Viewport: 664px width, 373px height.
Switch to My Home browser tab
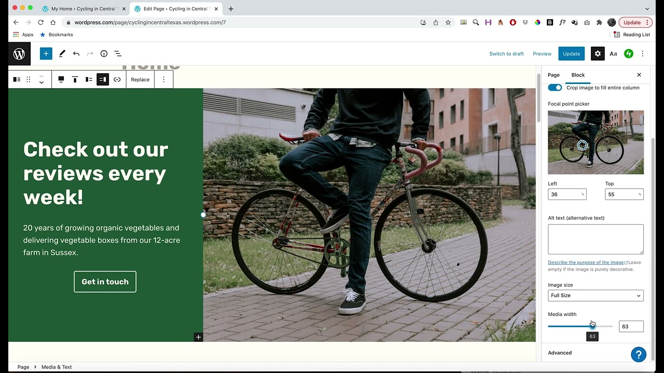(83, 9)
